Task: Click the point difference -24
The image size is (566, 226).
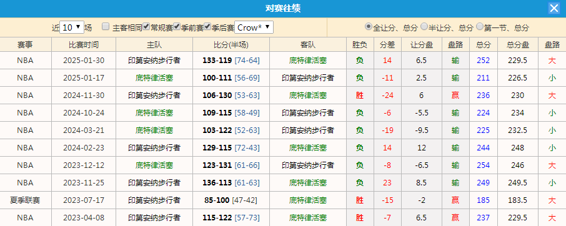Action: coord(387,95)
